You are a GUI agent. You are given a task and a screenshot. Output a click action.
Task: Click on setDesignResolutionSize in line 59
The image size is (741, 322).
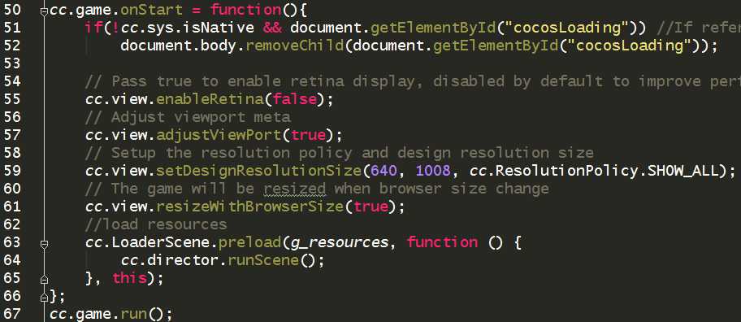tap(258, 172)
